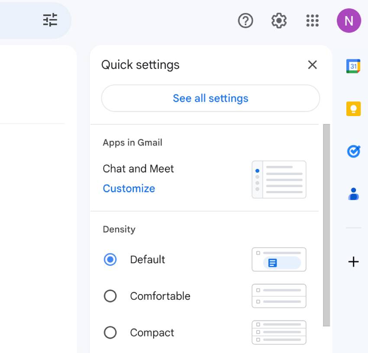Screen dimensions: 368x353
Task: Keep the Default density selected
Action: [x=110, y=259]
